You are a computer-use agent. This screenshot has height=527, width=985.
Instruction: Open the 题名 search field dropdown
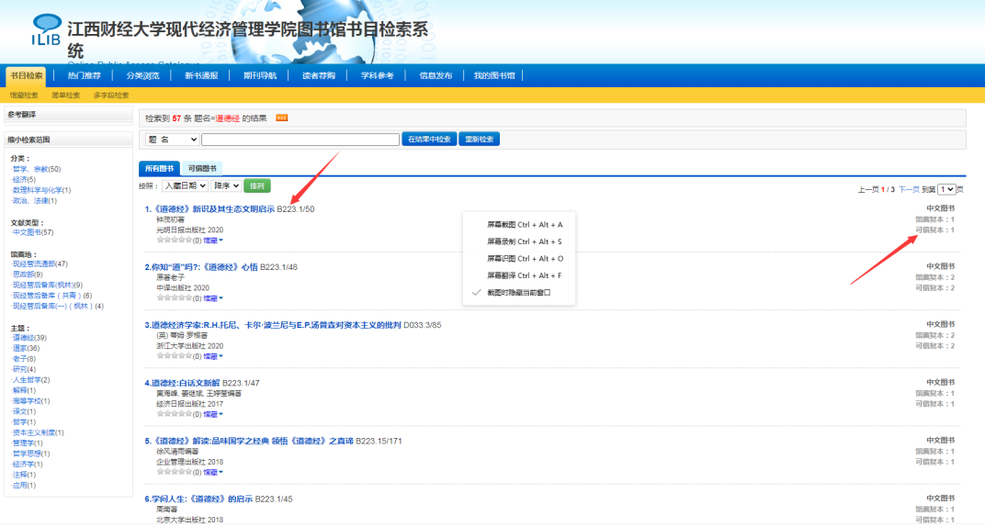172,140
